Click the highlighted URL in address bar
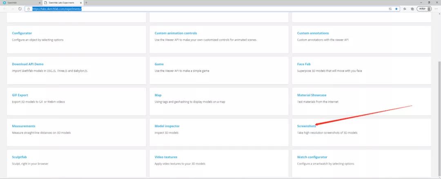Viewport: 441px width, 179px height. 57,9
